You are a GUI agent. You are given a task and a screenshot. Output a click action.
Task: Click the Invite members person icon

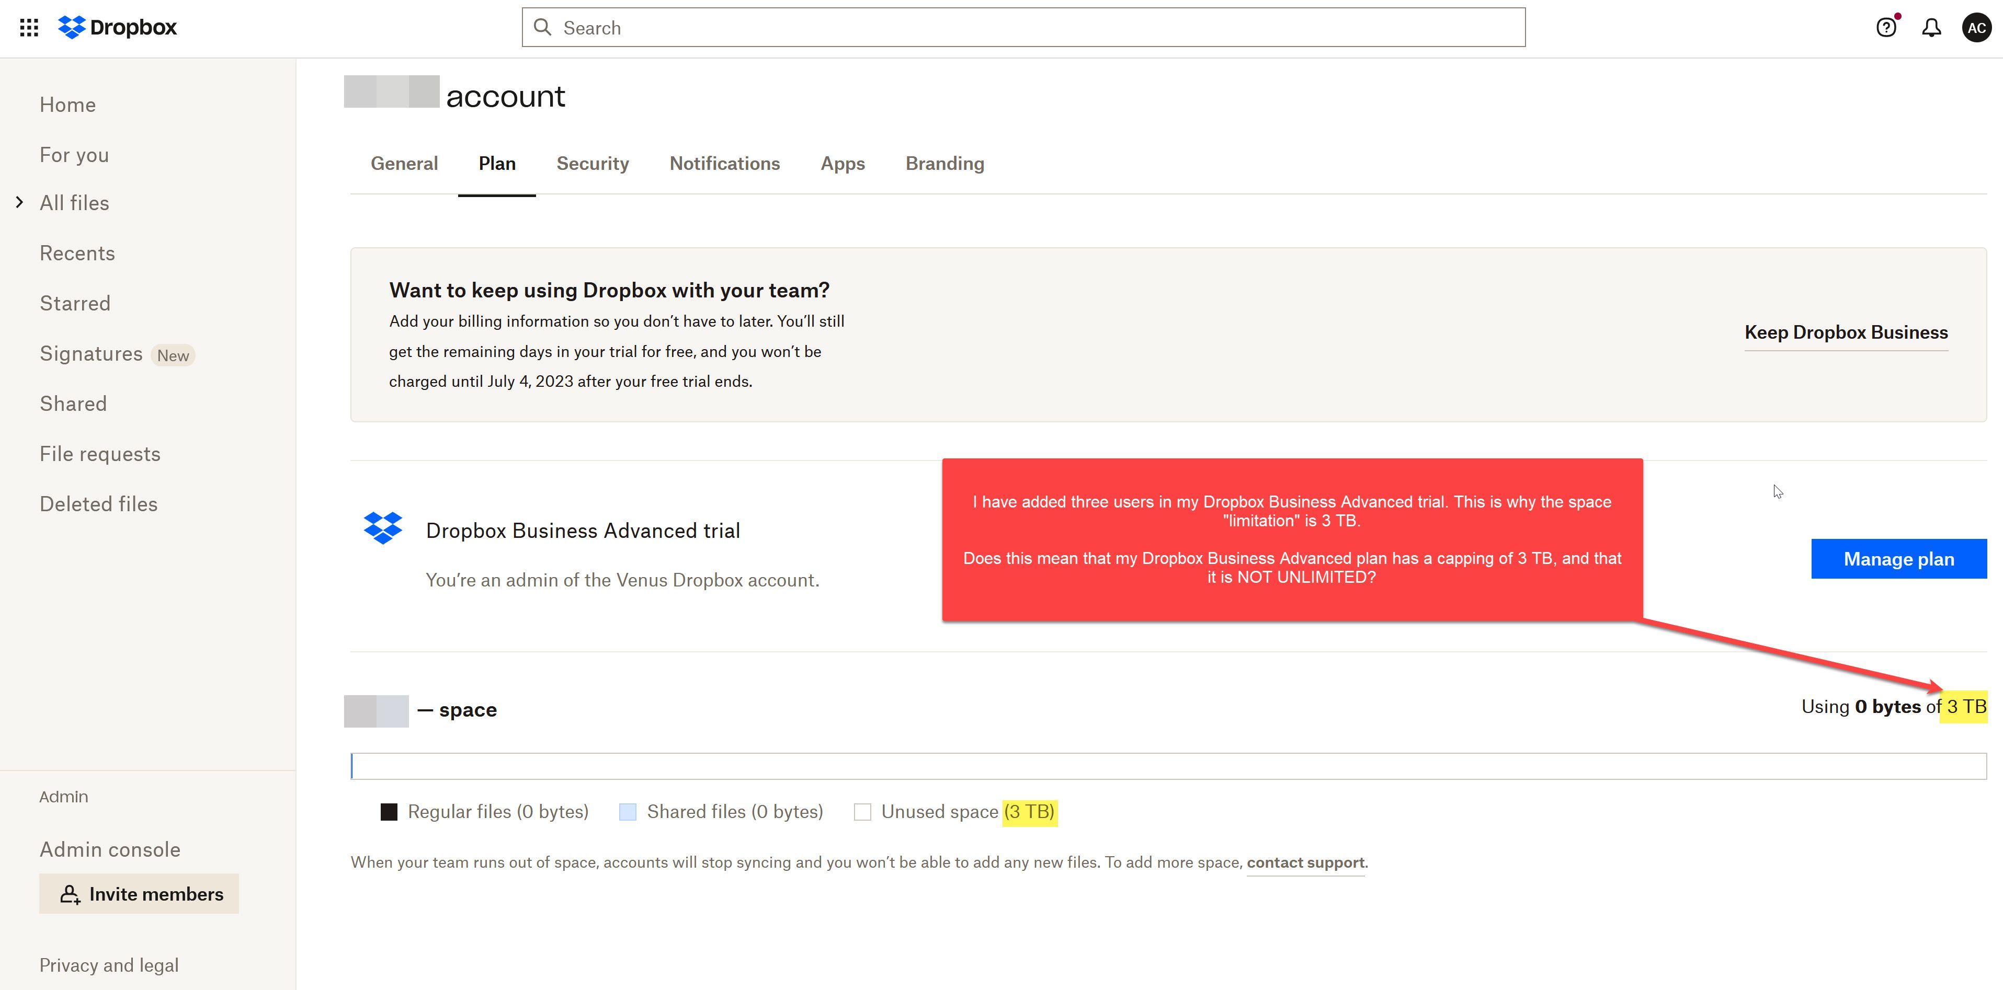point(70,894)
